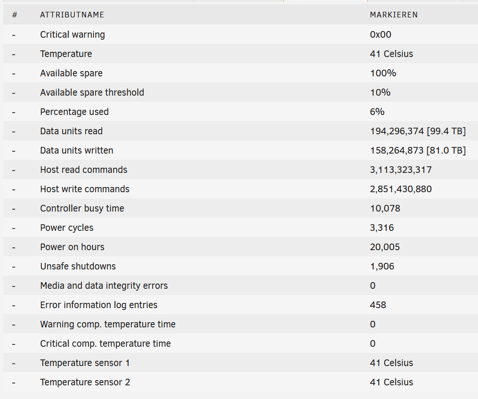Select the Data units written label
The height and width of the screenshot is (399, 478).
pos(77,150)
